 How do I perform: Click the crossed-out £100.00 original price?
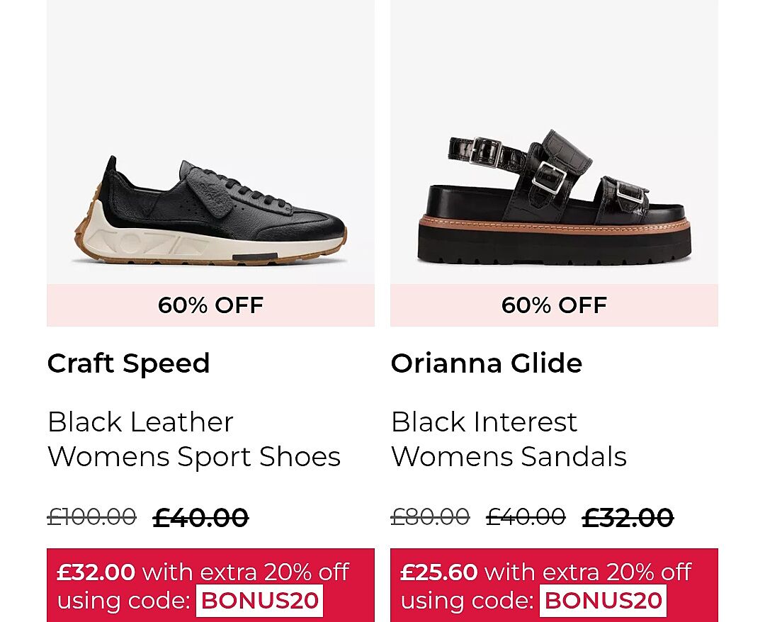click(x=91, y=517)
